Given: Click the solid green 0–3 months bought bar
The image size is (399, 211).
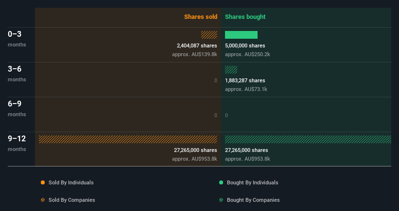Looking at the screenshot, I should 241,35.
